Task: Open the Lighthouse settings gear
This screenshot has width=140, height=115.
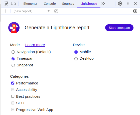Action: point(135,11)
